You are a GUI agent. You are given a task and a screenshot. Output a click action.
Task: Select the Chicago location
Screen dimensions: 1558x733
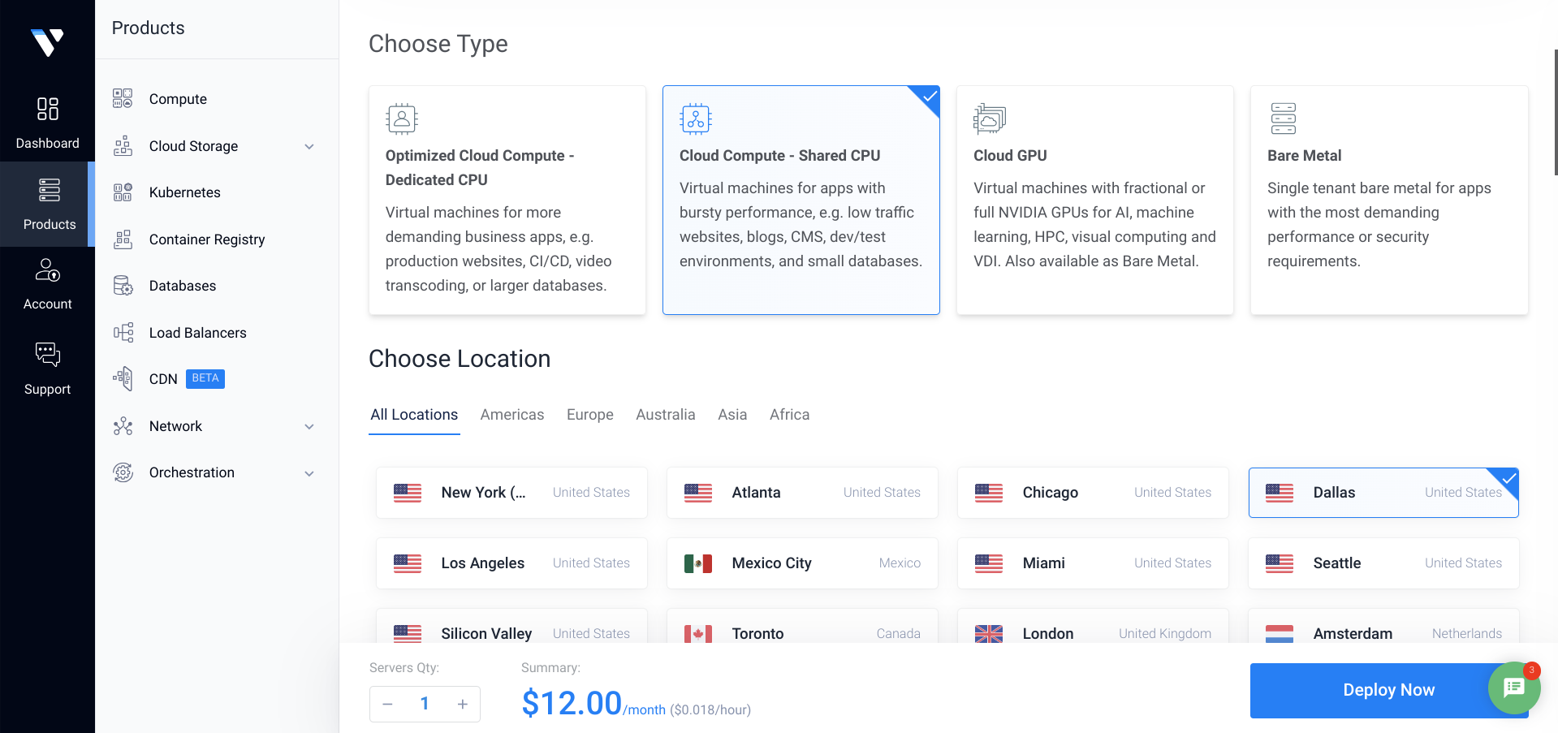tap(1093, 493)
